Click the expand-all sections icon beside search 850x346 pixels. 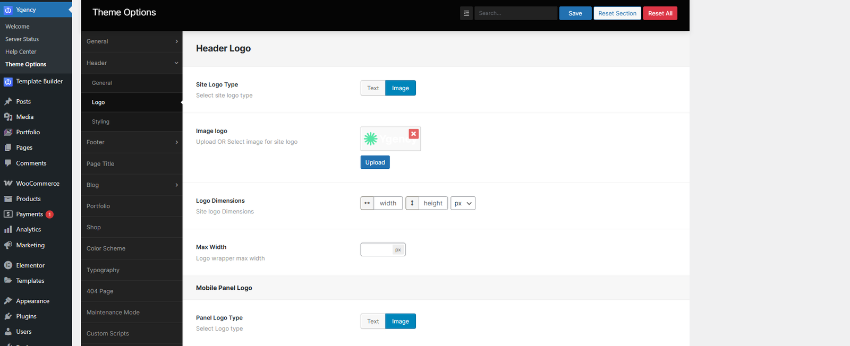point(466,13)
